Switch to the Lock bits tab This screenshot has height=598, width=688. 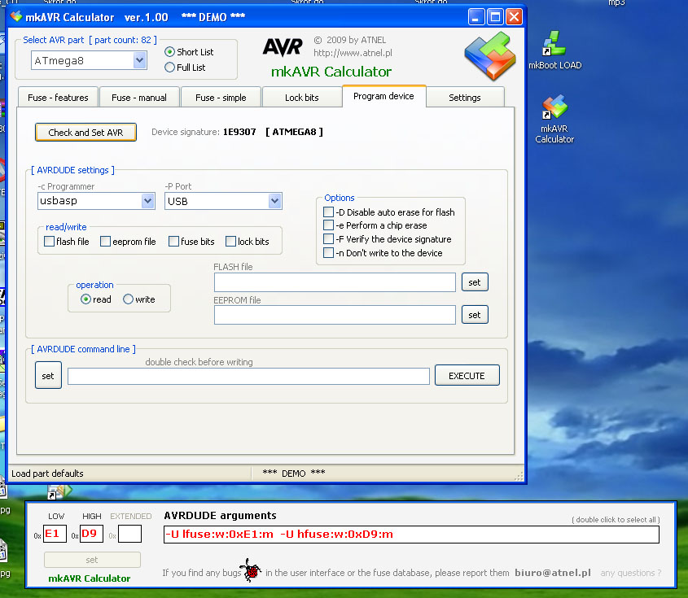pyautogui.click(x=302, y=96)
